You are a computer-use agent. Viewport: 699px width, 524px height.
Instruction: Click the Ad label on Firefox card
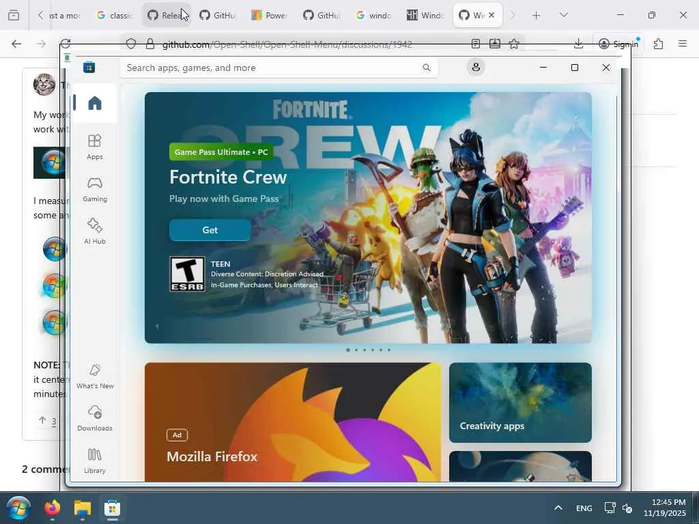coord(177,435)
